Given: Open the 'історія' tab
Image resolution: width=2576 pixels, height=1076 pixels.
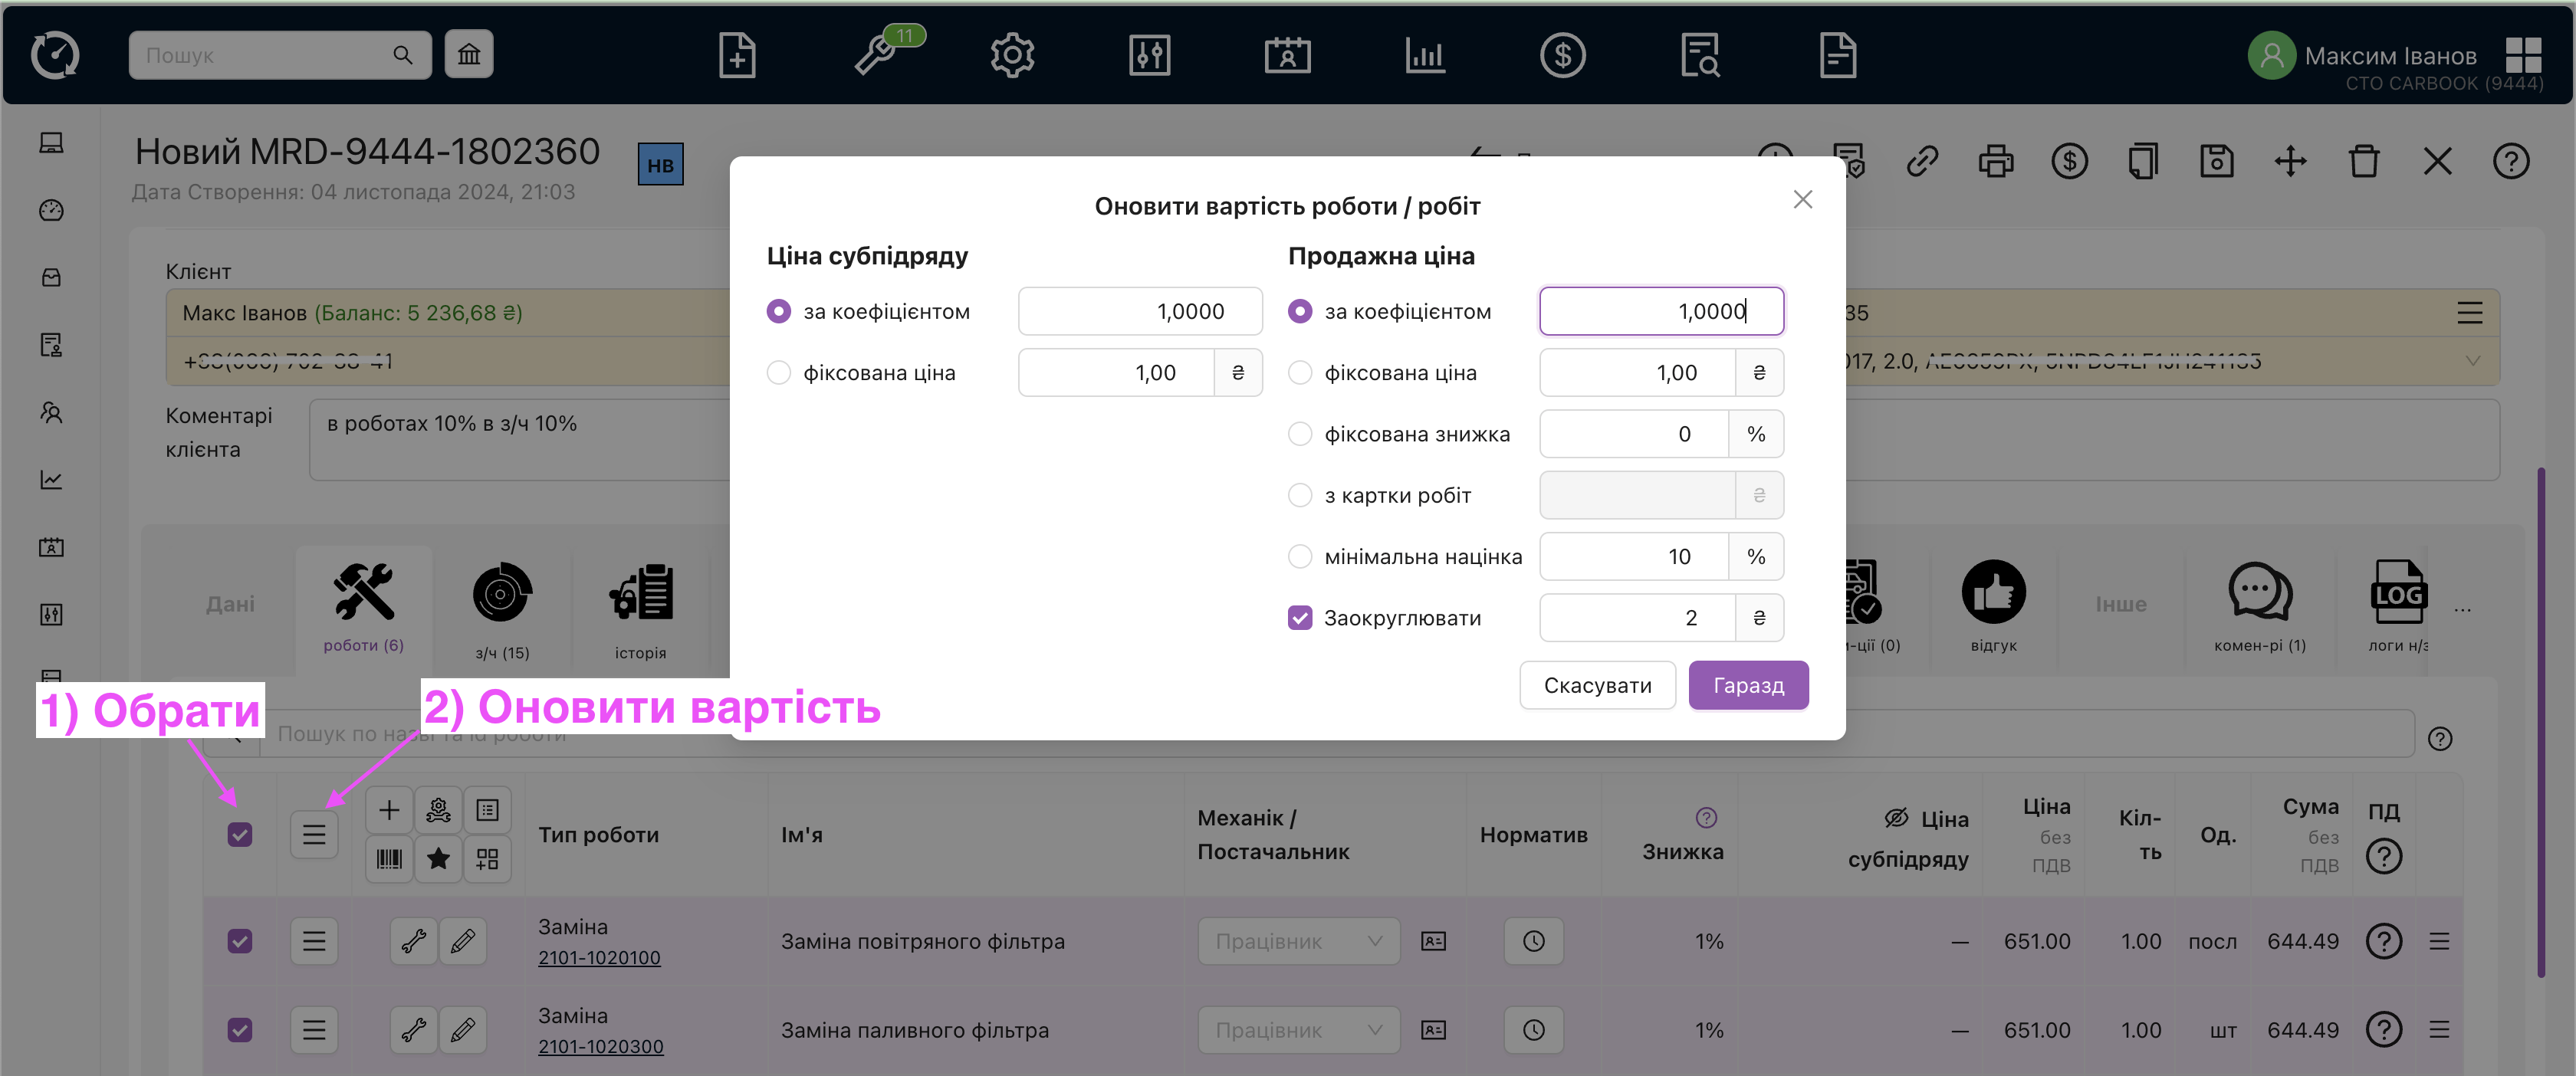Looking at the screenshot, I should tap(640, 610).
